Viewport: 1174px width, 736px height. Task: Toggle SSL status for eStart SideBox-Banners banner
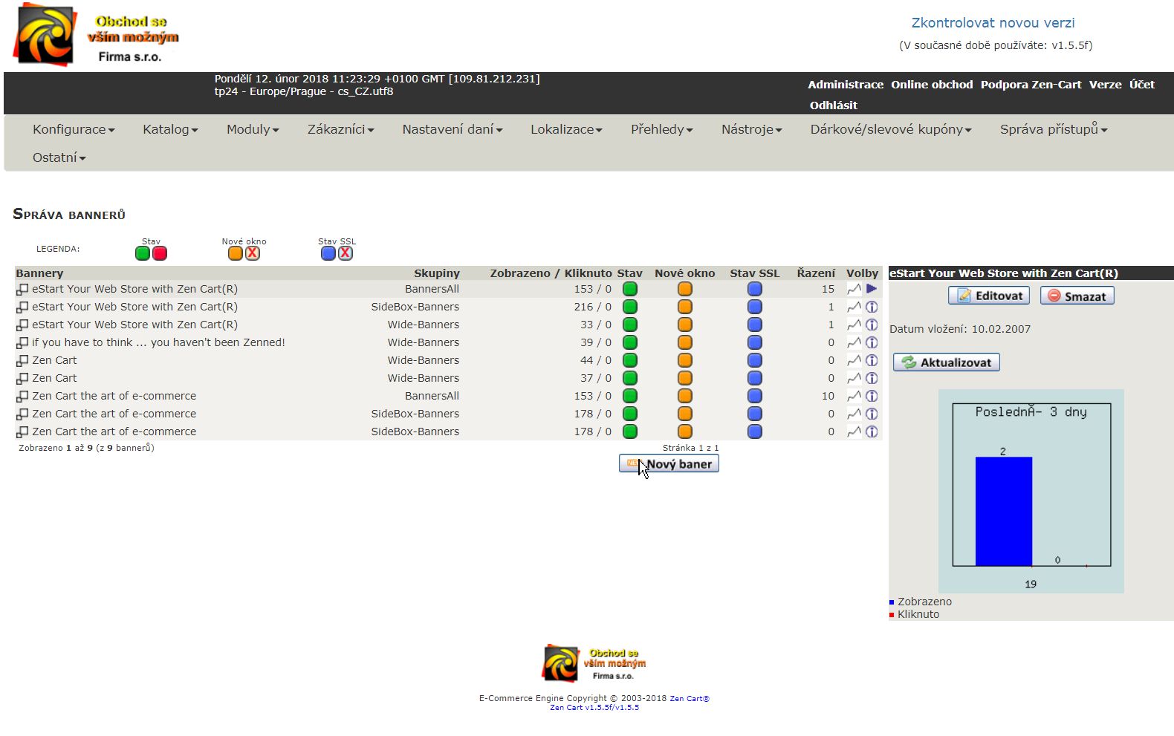pos(754,307)
